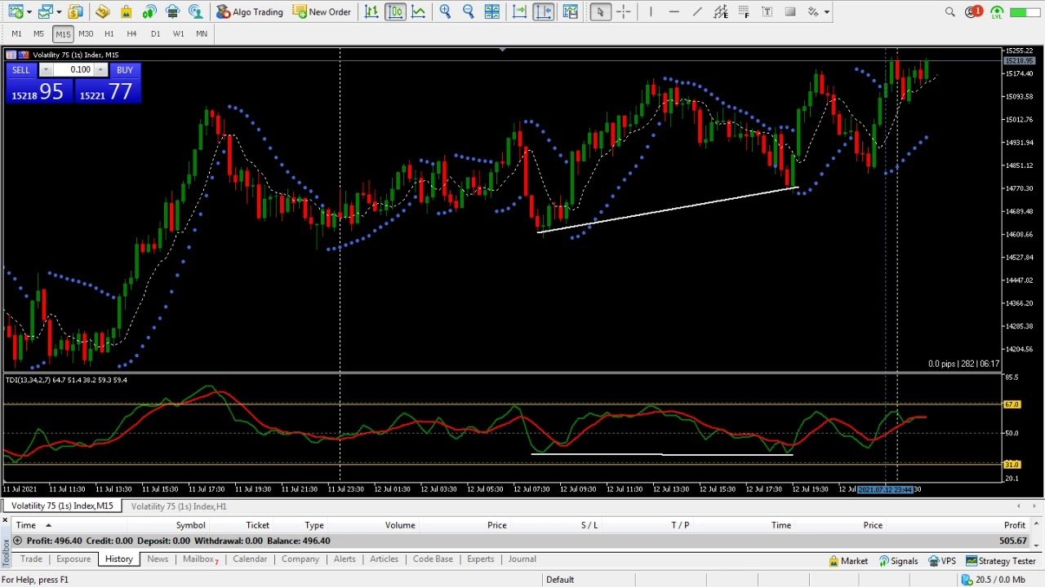Toggle Algo Trading on or off

click(x=250, y=11)
